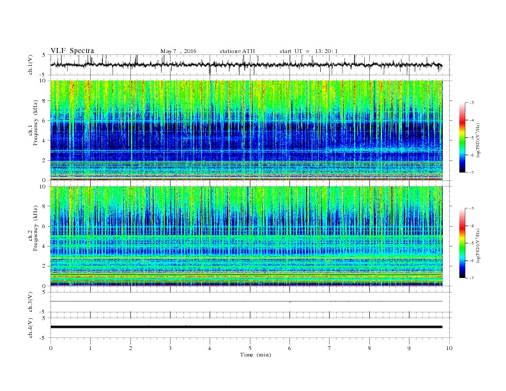
Task: Click time axis tick label '5' at bottom
Action: click(x=250, y=348)
